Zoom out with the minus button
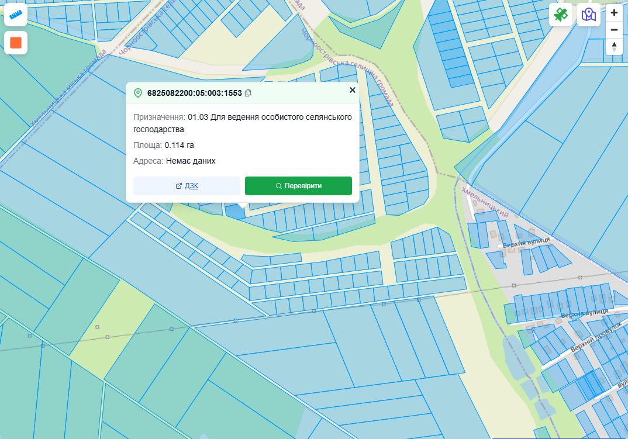This screenshot has width=628, height=439. click(614, 30)
